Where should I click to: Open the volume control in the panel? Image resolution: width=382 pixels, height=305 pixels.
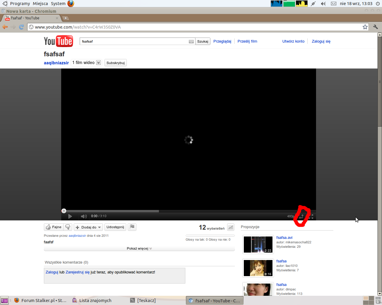pyautogui.click(x=323, y=4)
